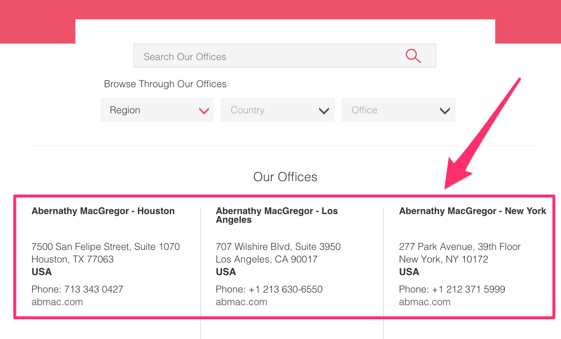Click the dark chevron in the Office selector
The height and width of the screenshot is (339, 561).
pyautogui.click(x=445, y=111)
